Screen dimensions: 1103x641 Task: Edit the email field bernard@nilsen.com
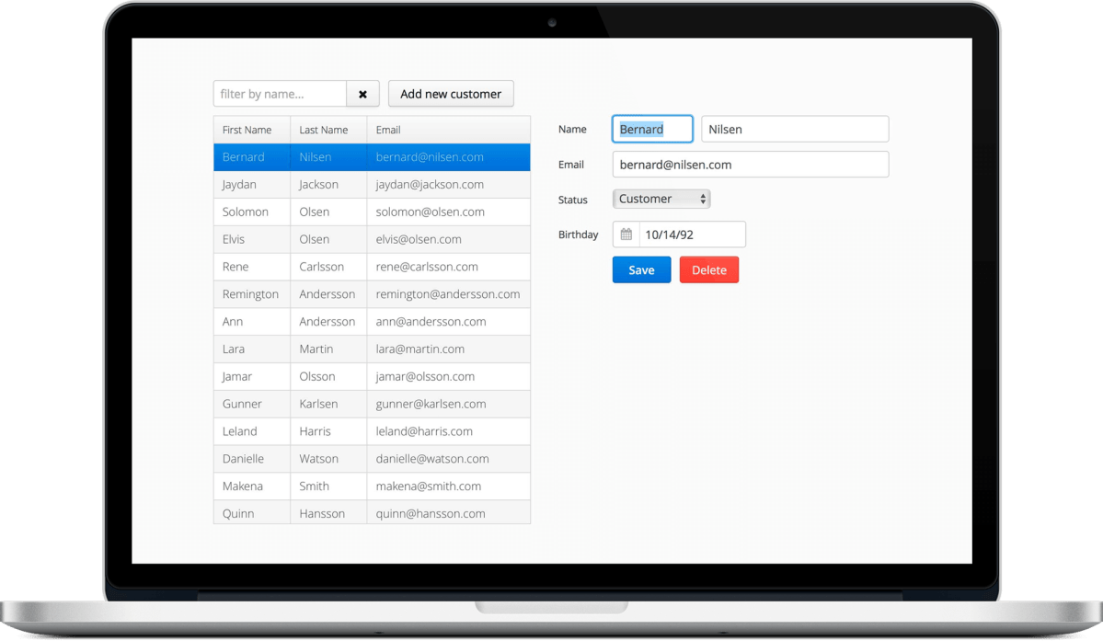[750, 164]
